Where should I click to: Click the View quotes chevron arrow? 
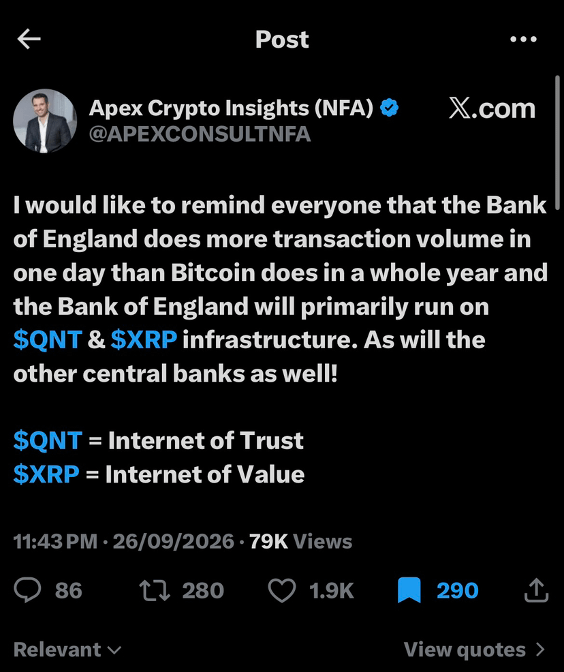point(540,650)
